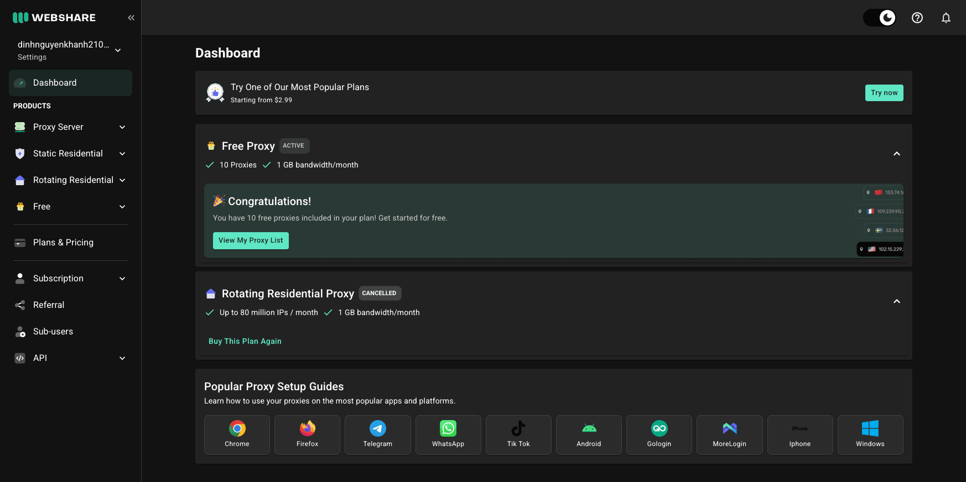Viewport: 966px width, 482px height.
Task: Expand the Subscription menu chevron
Action: (122, 279)
